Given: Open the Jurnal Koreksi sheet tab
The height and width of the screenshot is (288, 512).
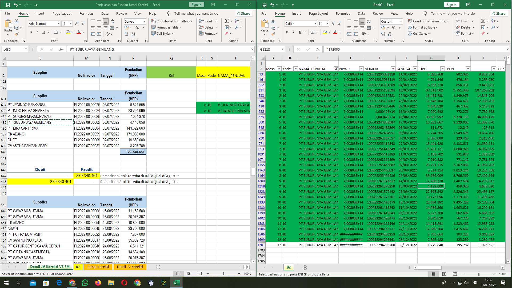Looking at the screenshot, I should (x=98, y=267).
